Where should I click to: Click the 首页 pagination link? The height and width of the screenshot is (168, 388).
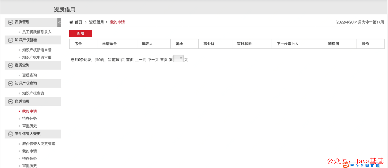click(130, 60)
